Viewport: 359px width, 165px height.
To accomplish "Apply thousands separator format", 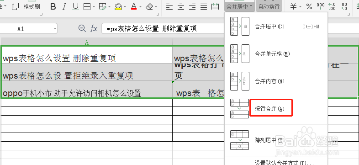I will (321, 7).
